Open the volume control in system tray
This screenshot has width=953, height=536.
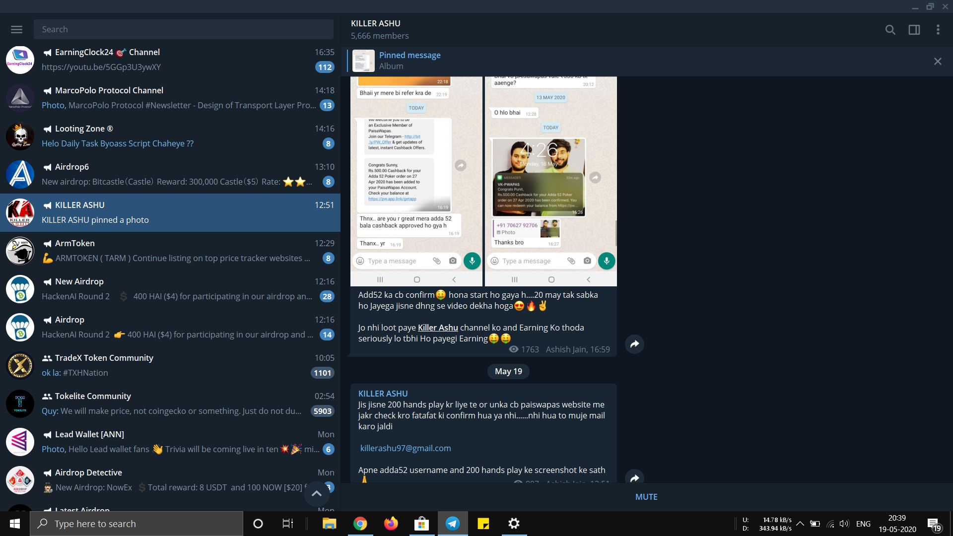point(844,524)
